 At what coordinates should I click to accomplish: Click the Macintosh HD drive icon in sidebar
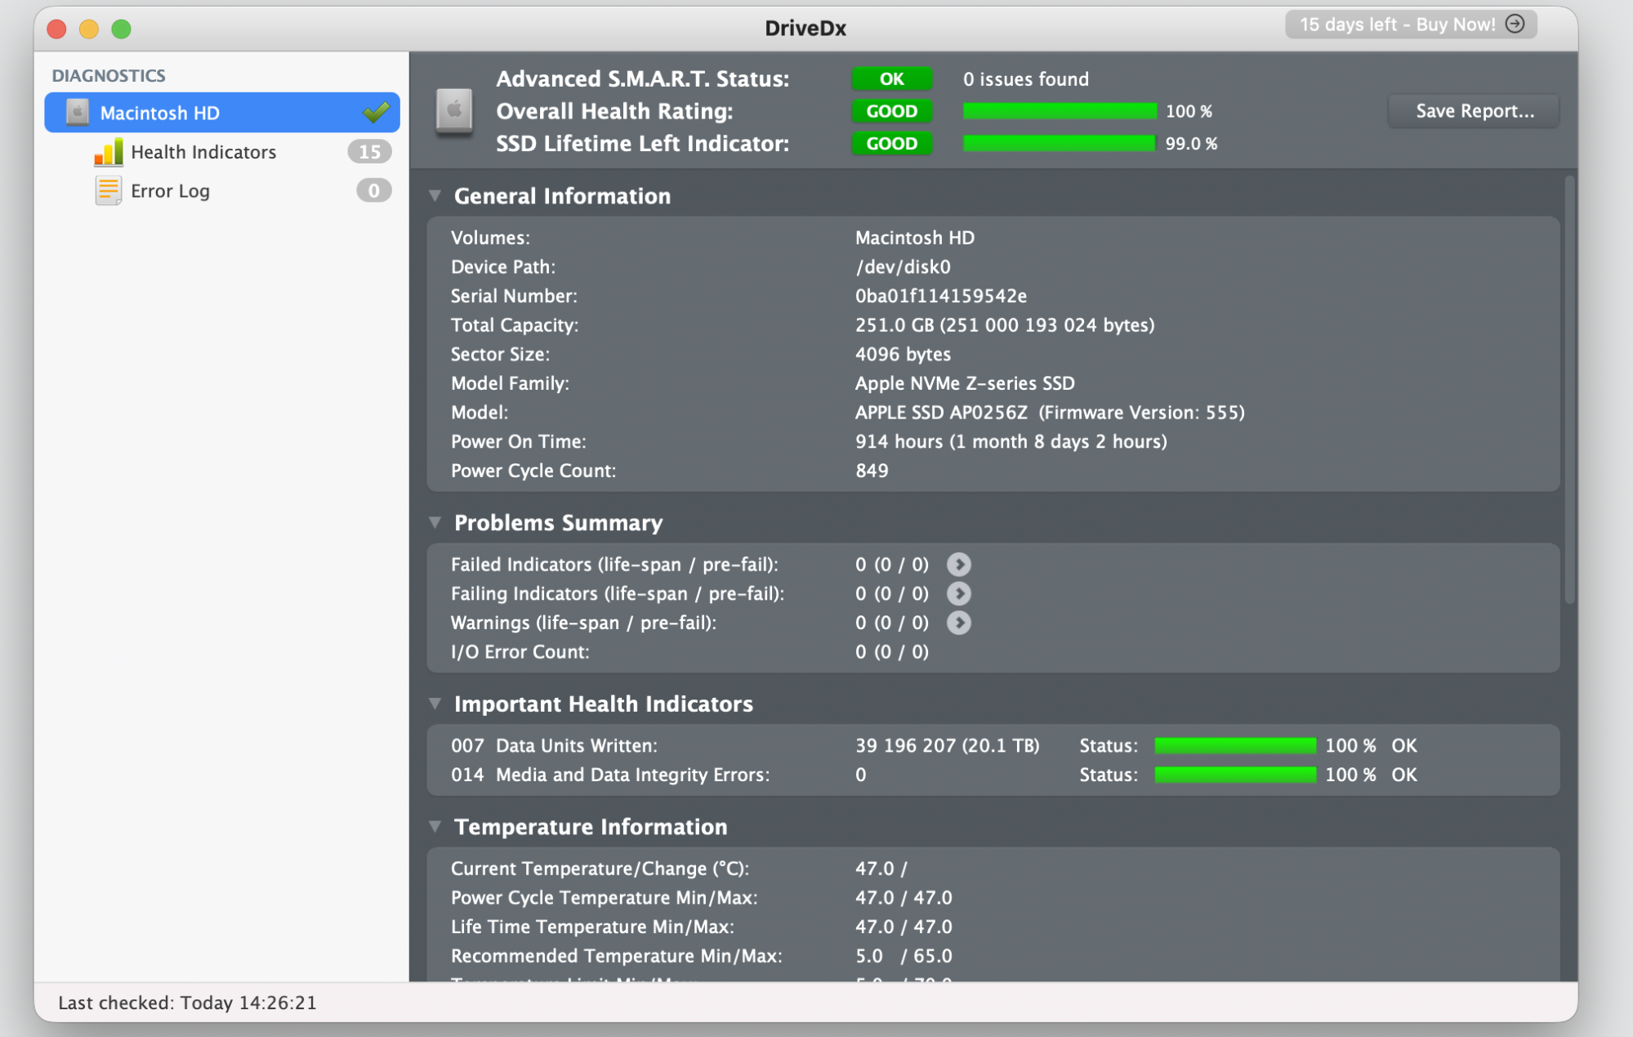point(78,113)
